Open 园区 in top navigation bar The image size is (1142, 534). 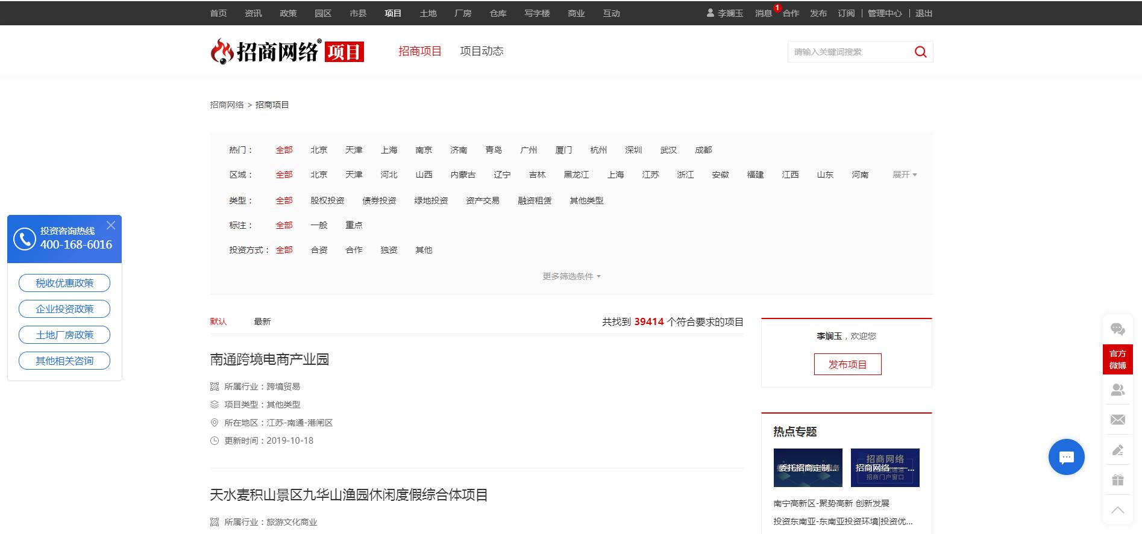tap(323, 13)
